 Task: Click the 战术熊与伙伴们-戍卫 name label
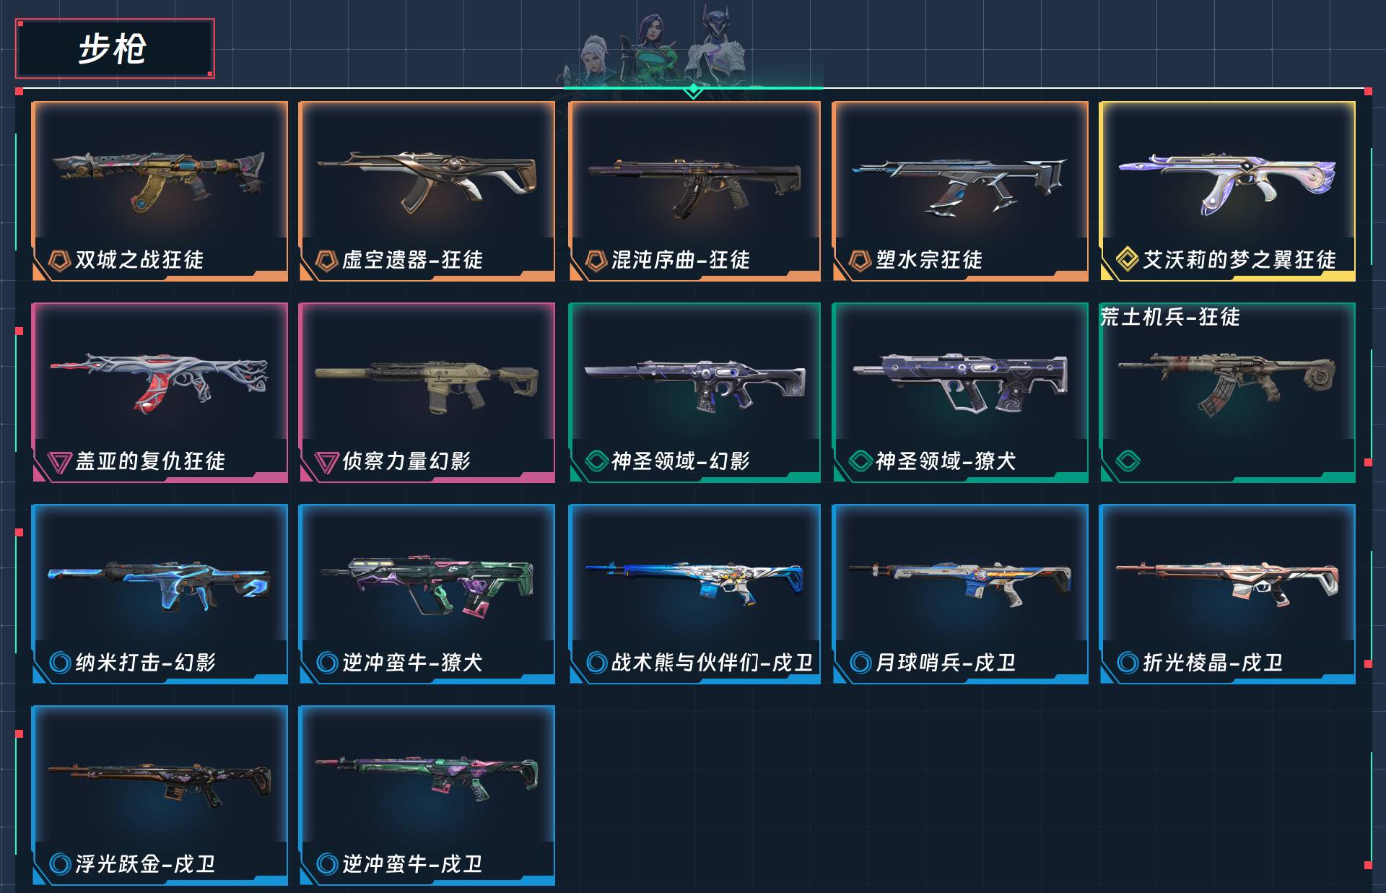click(x=712, y=662)
